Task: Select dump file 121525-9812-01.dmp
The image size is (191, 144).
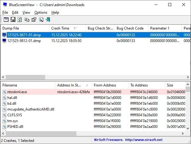Action: 24,41
